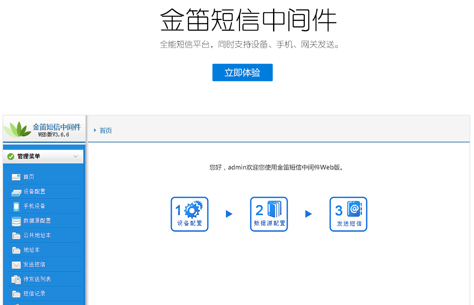Click the 待发送列表 clipboard icon

pyautogui.click(x=16, y=280)
